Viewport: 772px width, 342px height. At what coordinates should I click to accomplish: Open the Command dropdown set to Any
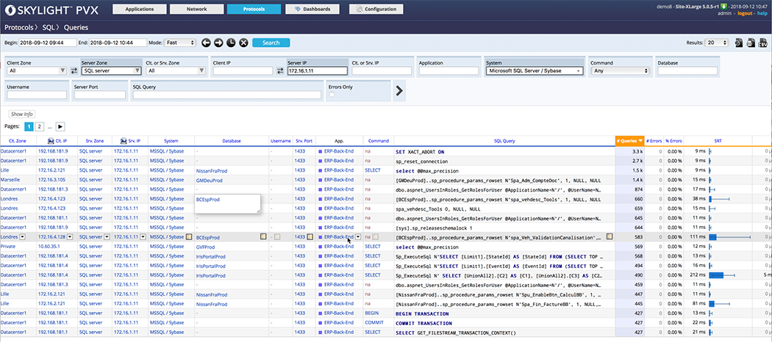coord(621,70)
